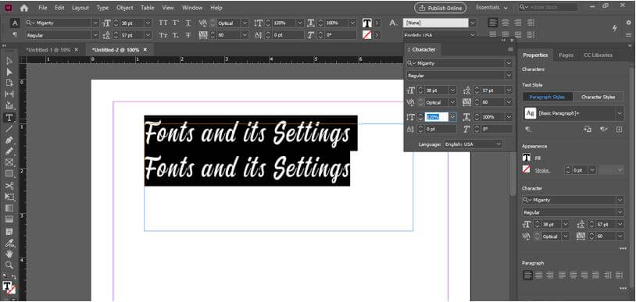
Task: Expand Basic Paragraph style dropdown
Action: click(620, 114)
